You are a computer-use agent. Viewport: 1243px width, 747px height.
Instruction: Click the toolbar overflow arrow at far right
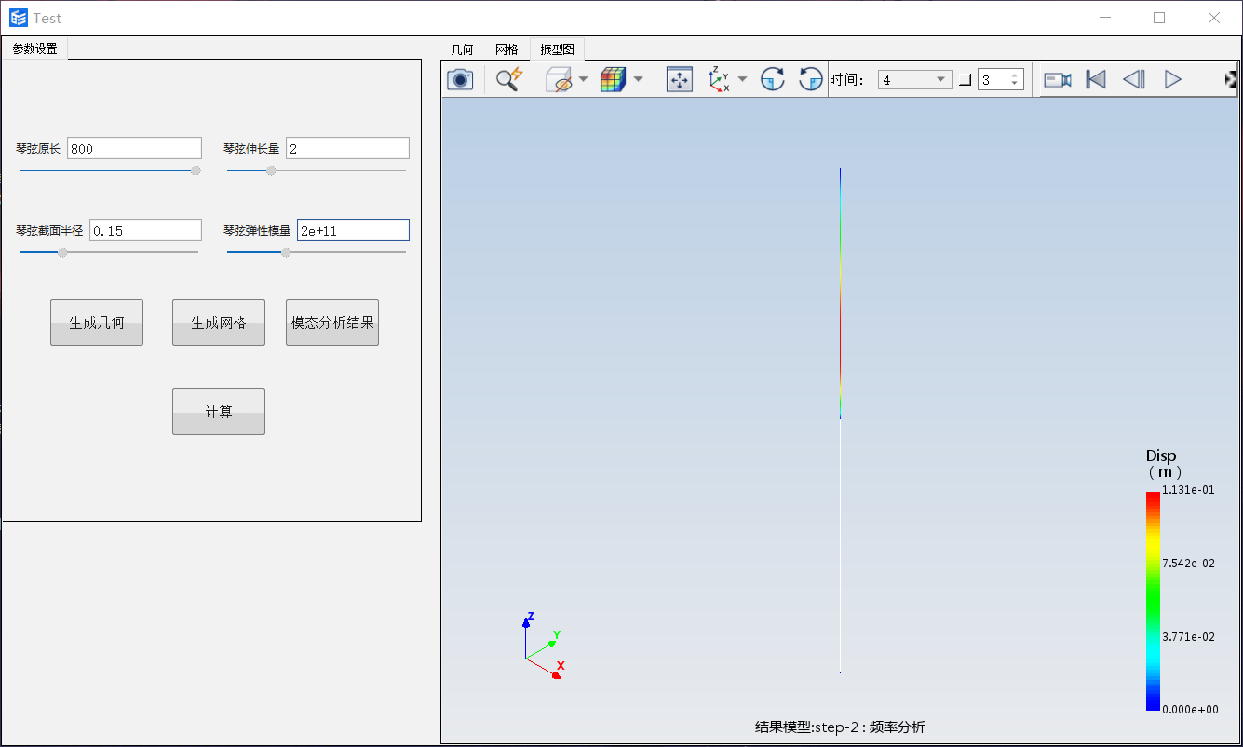coord(1231,80)
